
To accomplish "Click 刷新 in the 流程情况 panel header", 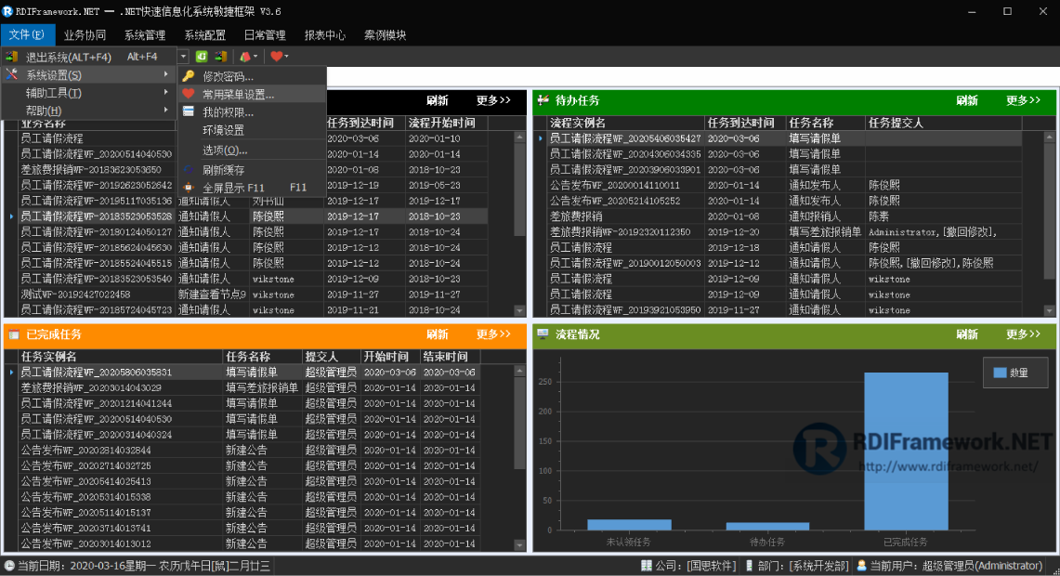I will 967,334.
